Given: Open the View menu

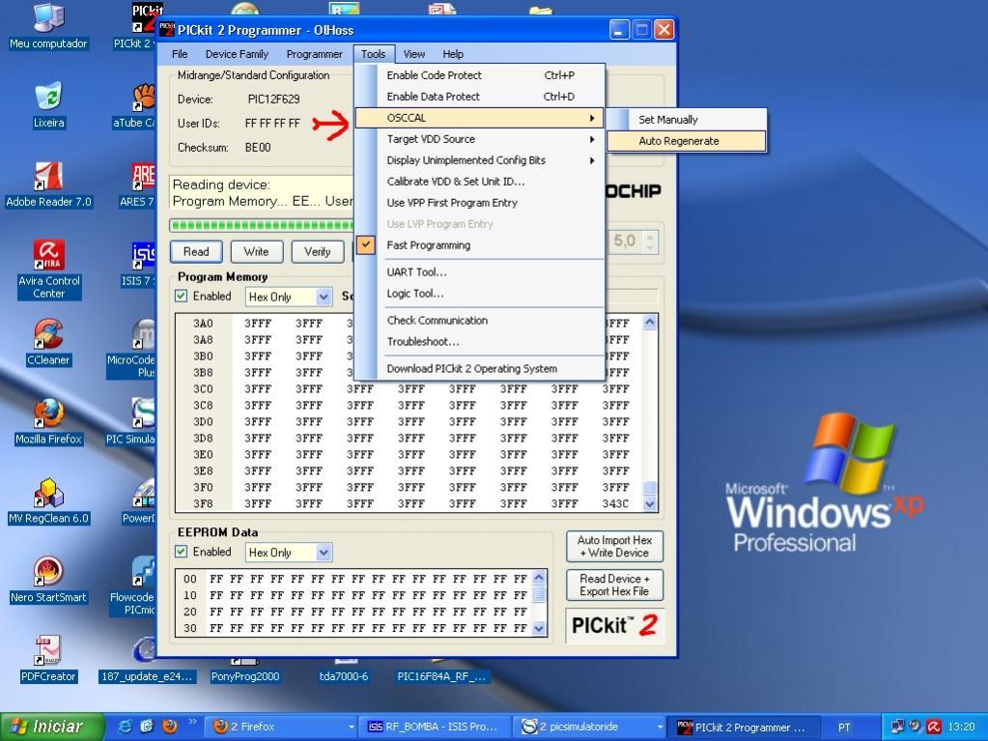Looking at the screenshot, I should click(414, 54).
